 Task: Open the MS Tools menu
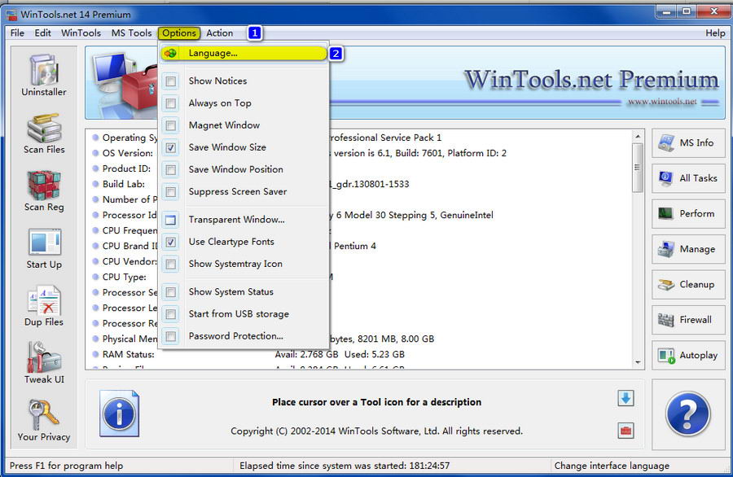[x=131, y=33]
